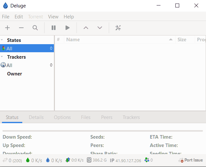Image resolution: width=206 pixels, height=167 pixels.
Task: Switch to the Status tab
Action: coord(12,117)
